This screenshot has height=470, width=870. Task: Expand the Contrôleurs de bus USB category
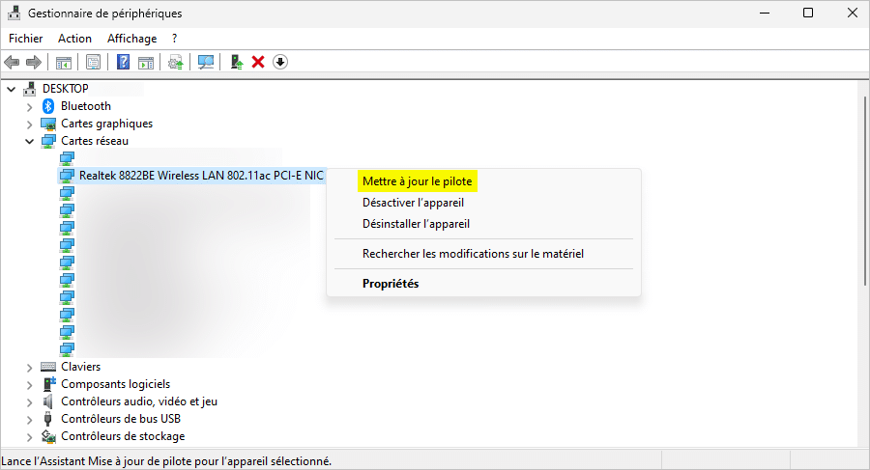coord(30,419)
